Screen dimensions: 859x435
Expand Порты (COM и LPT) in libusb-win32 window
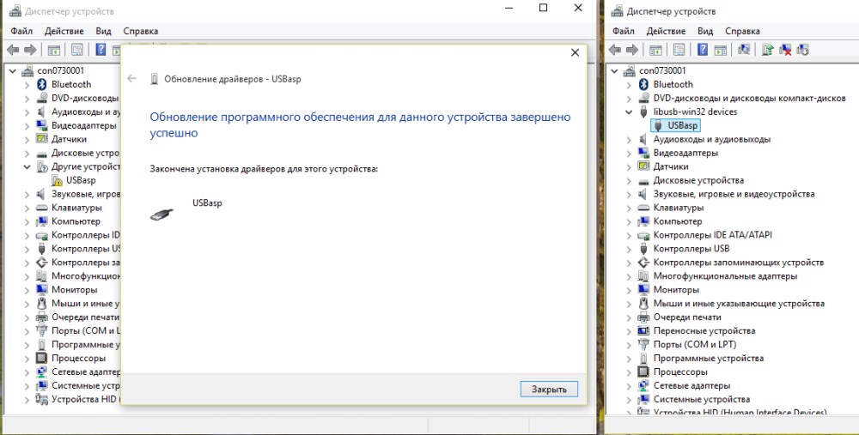coord(629,344)
